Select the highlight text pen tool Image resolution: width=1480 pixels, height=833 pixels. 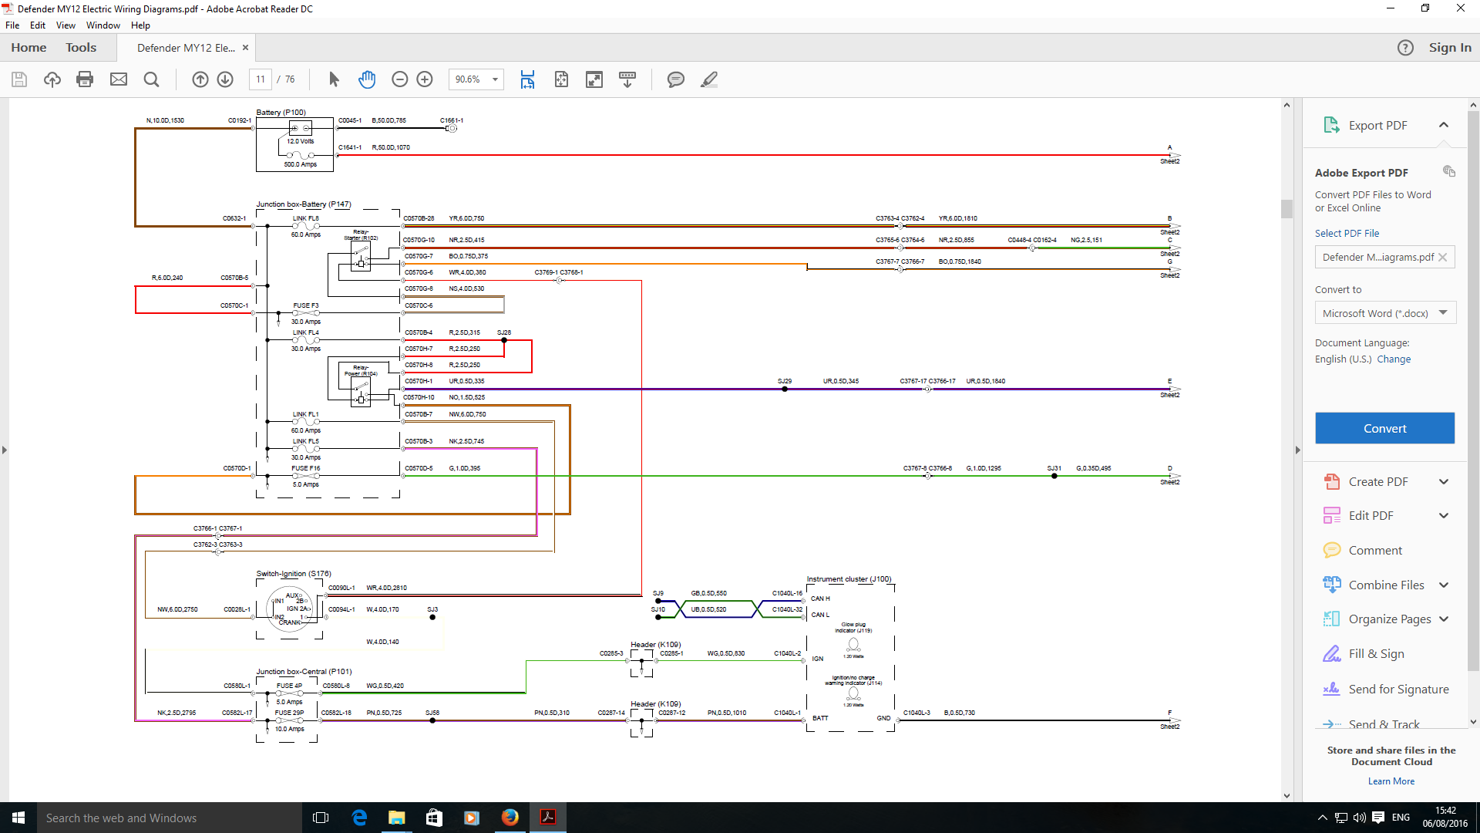(x=709, y=79)
